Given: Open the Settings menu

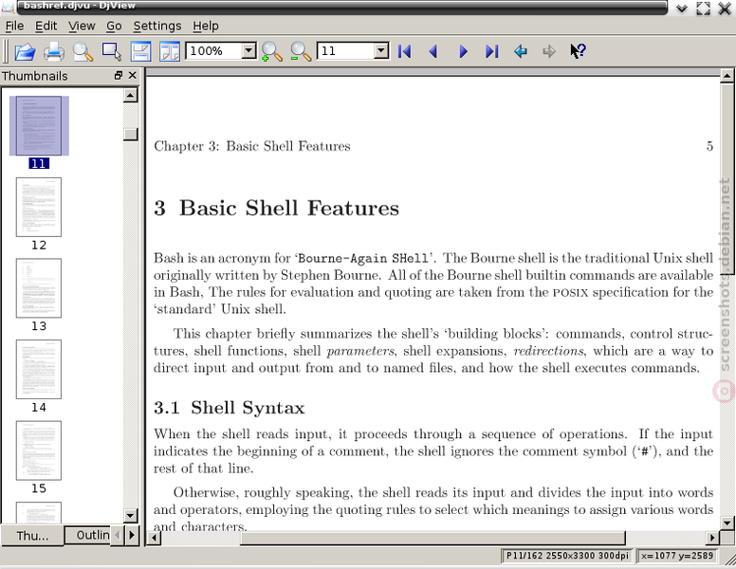Looking at the screenshot, I should pos(157,26).
